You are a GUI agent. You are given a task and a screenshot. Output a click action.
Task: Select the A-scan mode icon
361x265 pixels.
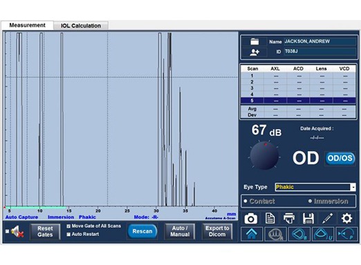click(275, 234)
